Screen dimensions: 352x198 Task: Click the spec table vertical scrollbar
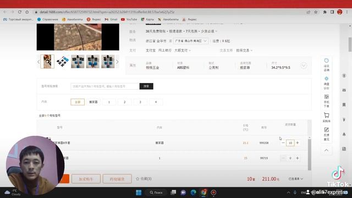[x=310, y=155]
